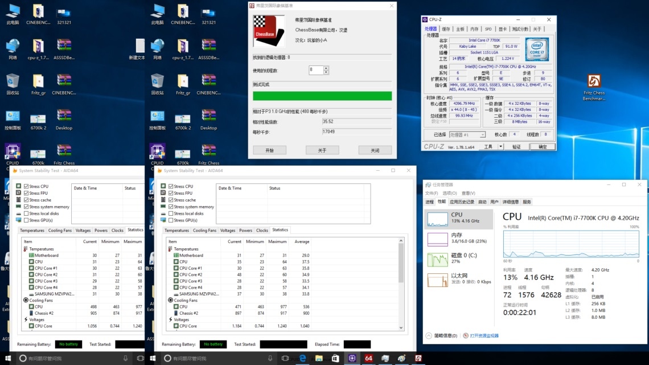Switch to the SPD tab in CPU-Z
The image size is (649, 365).
488,30
